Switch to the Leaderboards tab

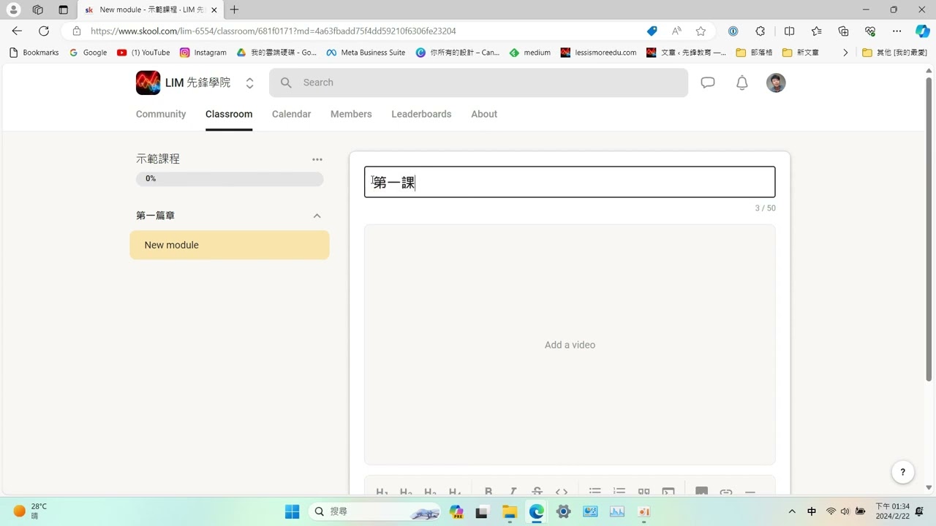[421, 114]
